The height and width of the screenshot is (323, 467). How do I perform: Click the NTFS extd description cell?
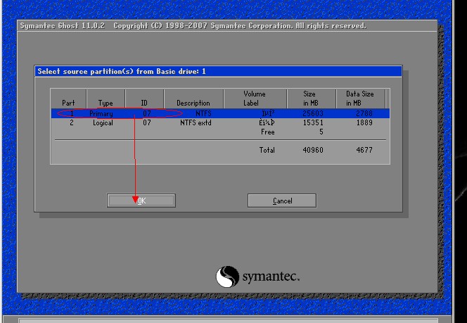(x=196, y=122)
